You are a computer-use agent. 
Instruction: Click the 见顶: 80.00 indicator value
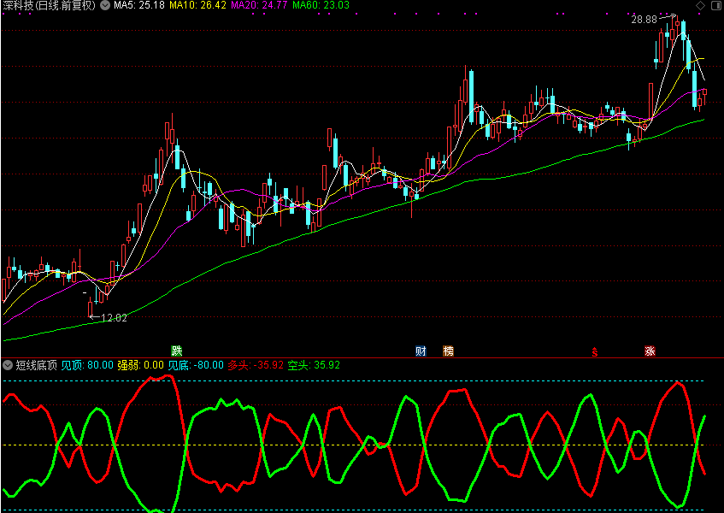coord(86,365)
